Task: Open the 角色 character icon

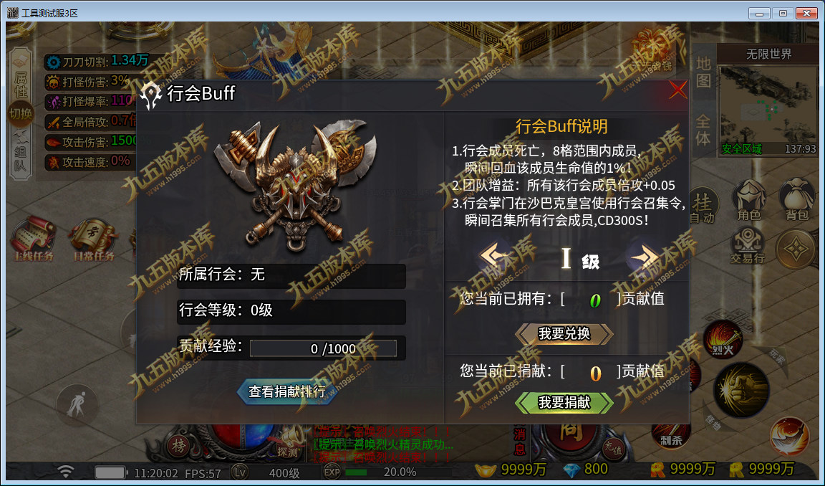Action: [x=749, y=200]
